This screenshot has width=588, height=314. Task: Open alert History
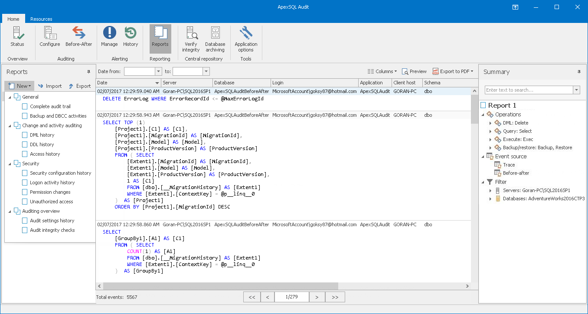(131, 37)
